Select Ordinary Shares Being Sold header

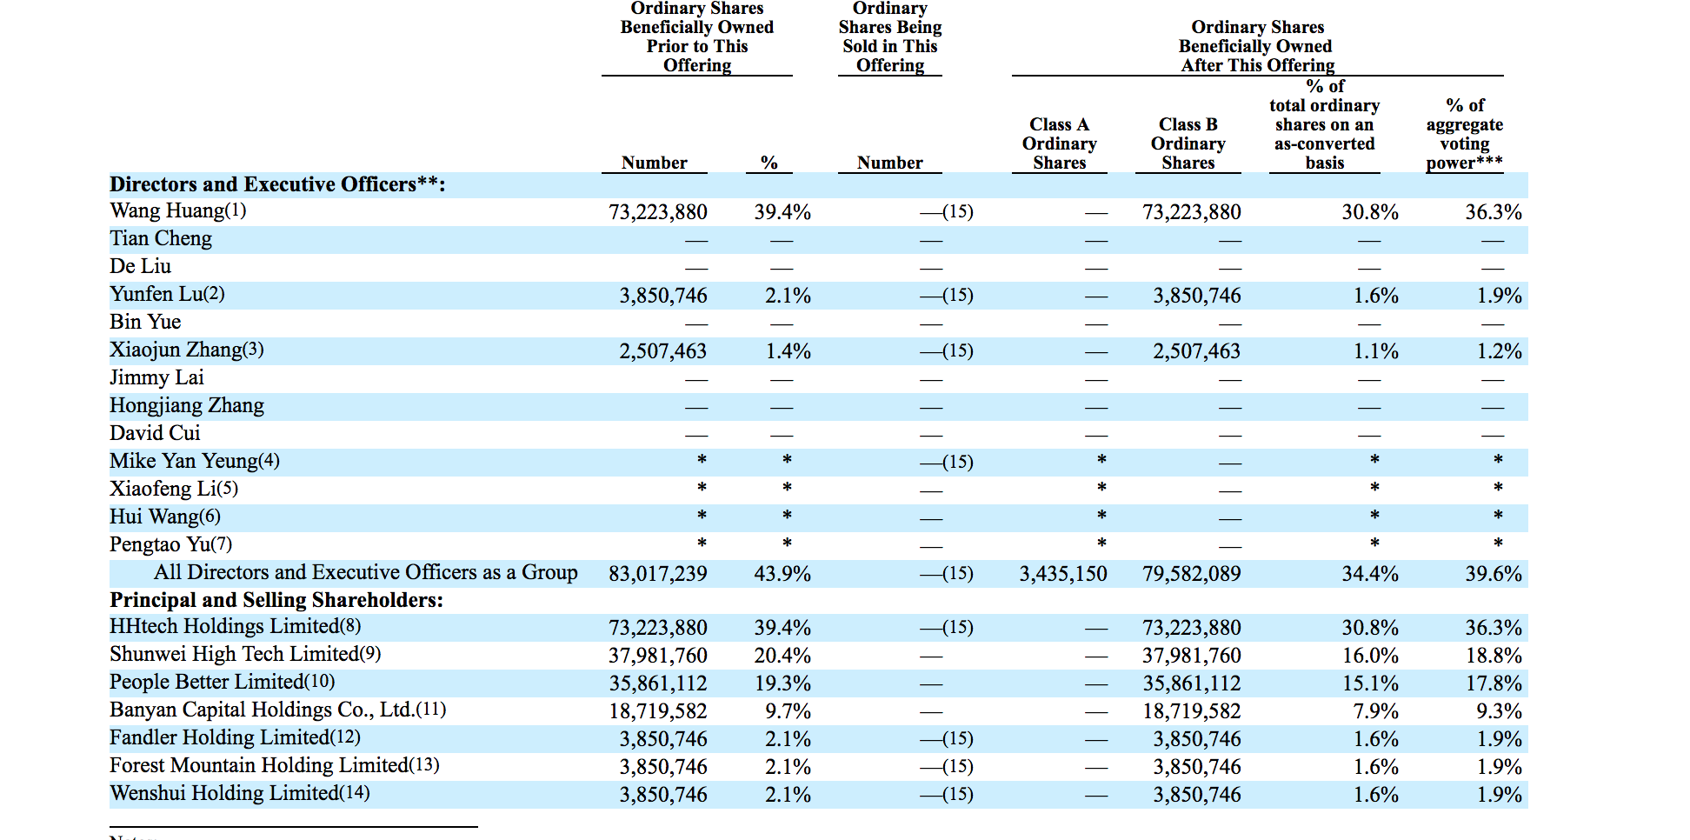coord(889,37)
